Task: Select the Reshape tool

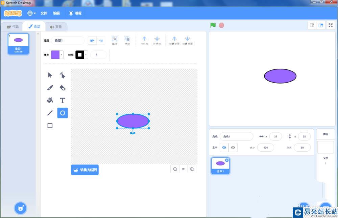Action: [62, 75]
